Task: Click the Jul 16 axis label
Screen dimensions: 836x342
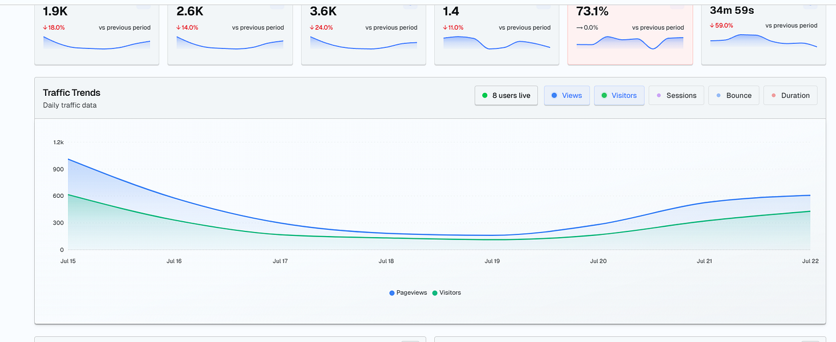Action: tap(174, 261)
